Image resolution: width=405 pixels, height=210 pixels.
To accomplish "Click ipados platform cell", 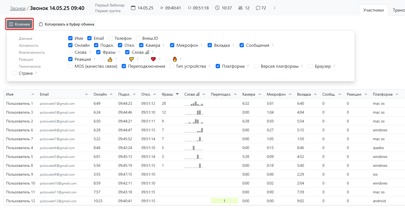I will (x=378, y=148).
